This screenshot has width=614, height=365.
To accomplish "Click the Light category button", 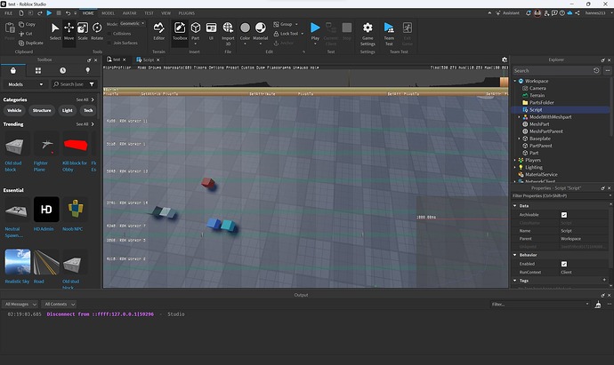I will point(68,111).
